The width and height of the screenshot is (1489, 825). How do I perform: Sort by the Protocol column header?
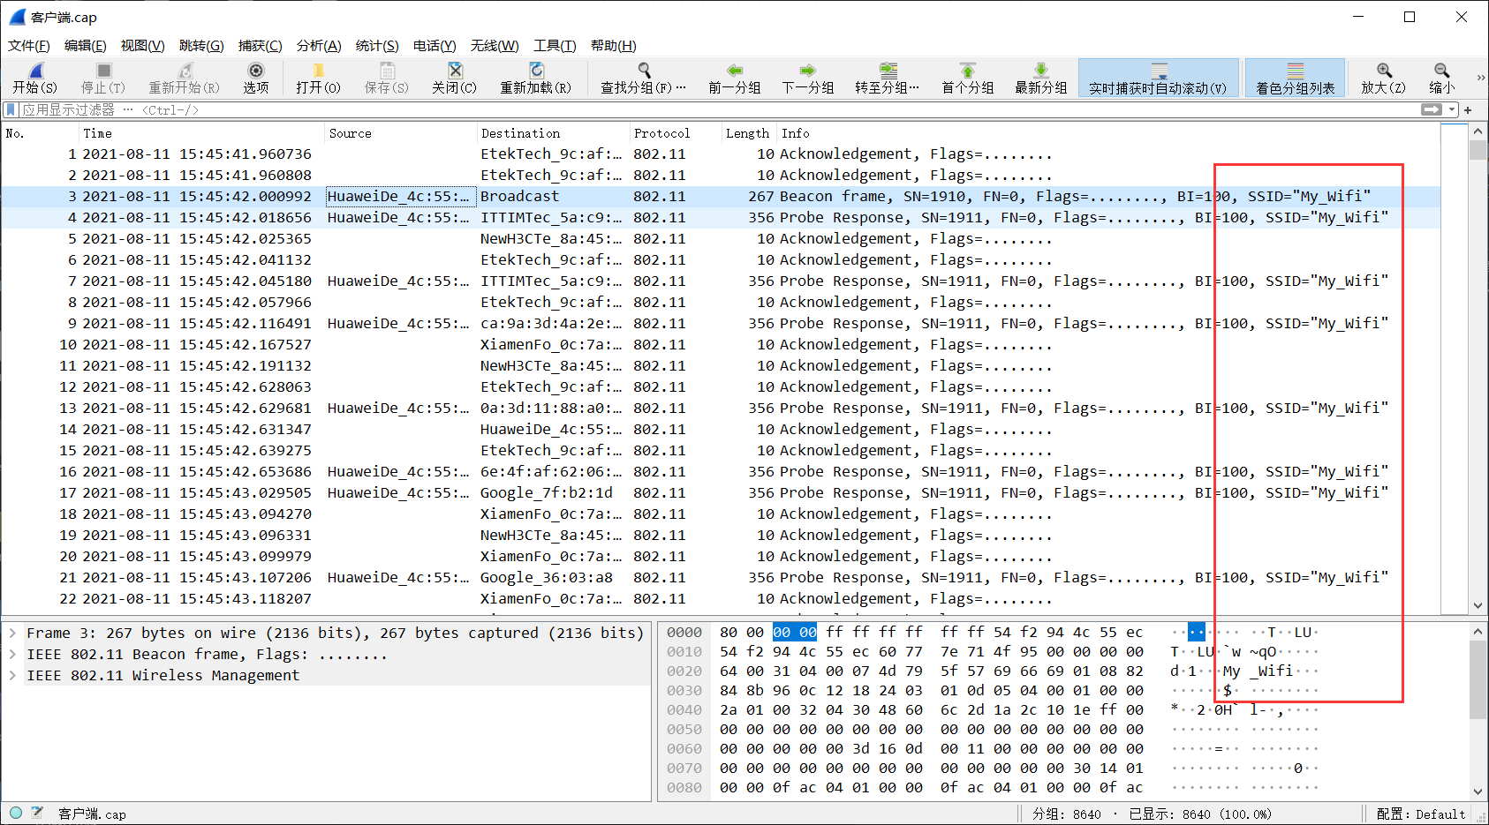(x=676, y=133)
